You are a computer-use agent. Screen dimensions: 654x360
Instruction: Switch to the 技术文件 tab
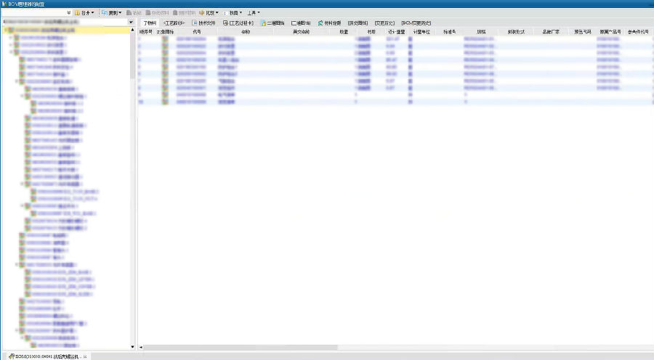pos(203,23)
